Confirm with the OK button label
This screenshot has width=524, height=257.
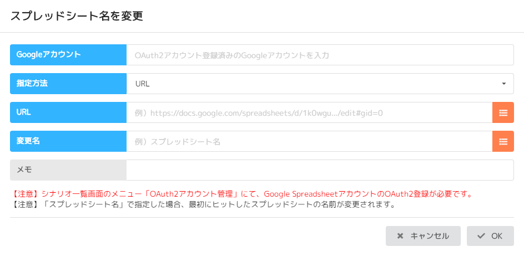click(x=496, y=236)
